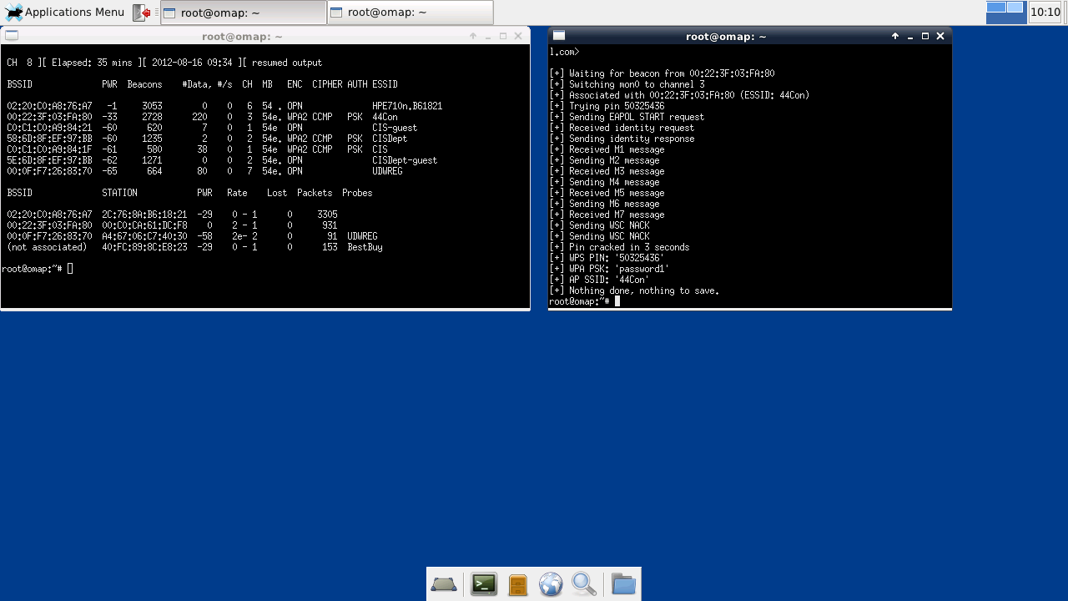Click BSSID C0:C1:C0:A9:84:21 in network list
The height and width of the screenshot is (601, 1068).
(x=49, y=128)
